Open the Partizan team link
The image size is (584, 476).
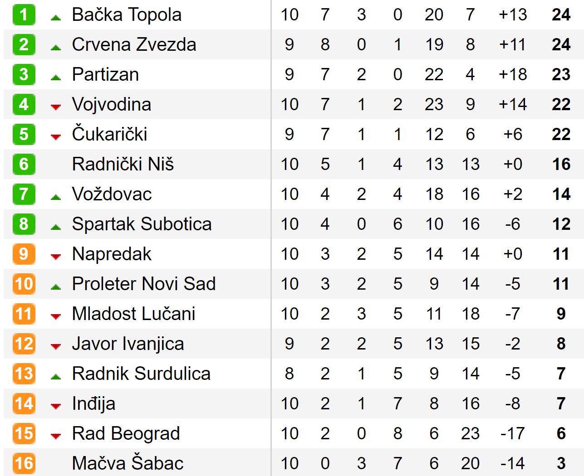pyautogui.click(x=105, y=74)
